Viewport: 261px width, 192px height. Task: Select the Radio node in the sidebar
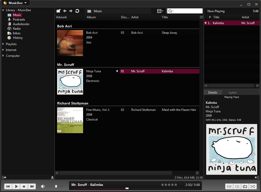coord(17,28)
